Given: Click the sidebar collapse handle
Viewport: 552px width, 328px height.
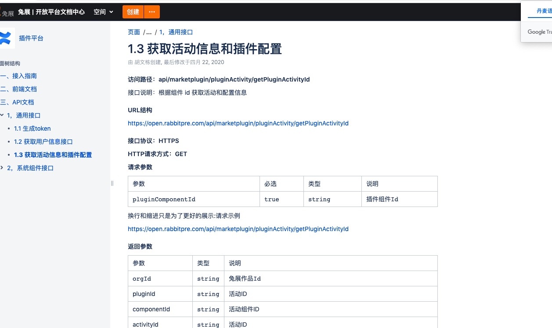Looking at the screenshot, I should [112, 183].
